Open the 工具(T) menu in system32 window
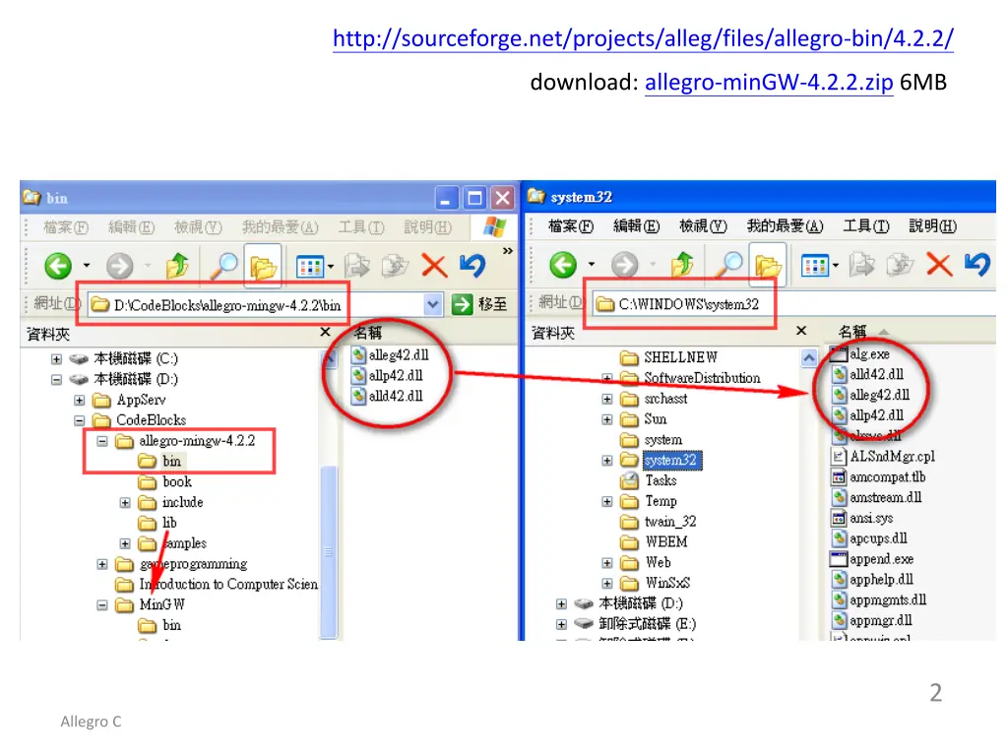 (x=865, y=226)
